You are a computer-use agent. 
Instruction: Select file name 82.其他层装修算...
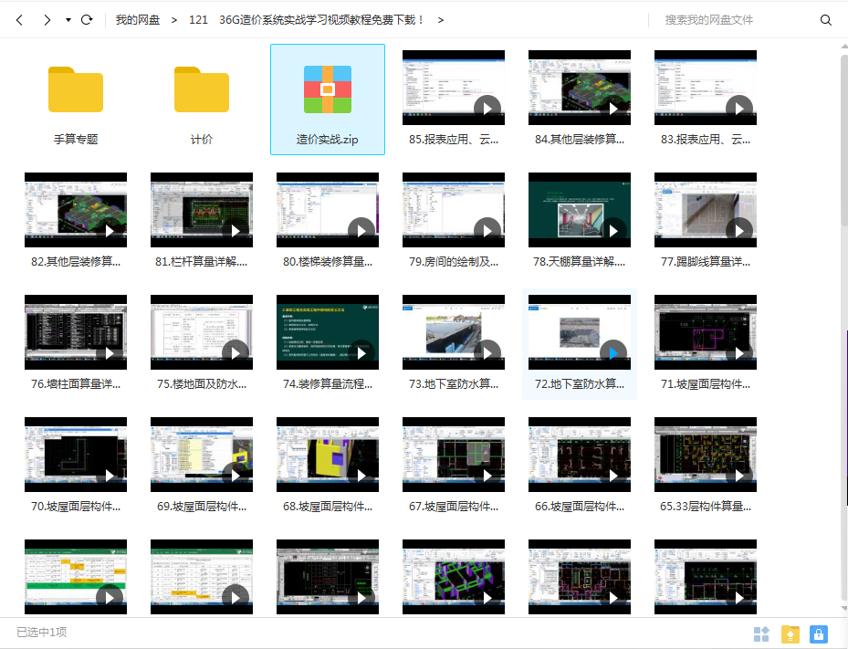76,262
